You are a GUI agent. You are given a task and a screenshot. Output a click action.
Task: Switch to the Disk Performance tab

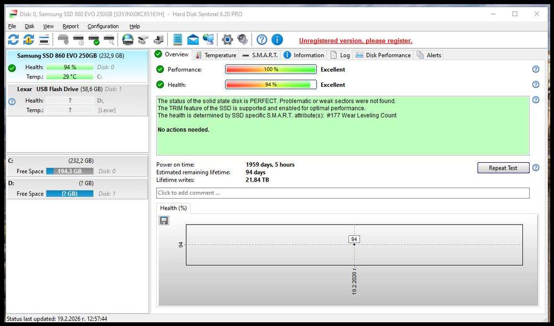[x=383, y=55]
